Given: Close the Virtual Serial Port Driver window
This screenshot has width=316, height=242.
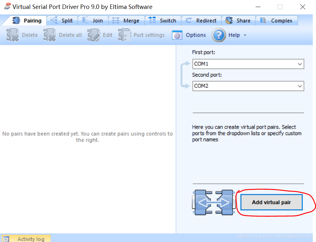Looking at the screenshot, I should point(303,7).
